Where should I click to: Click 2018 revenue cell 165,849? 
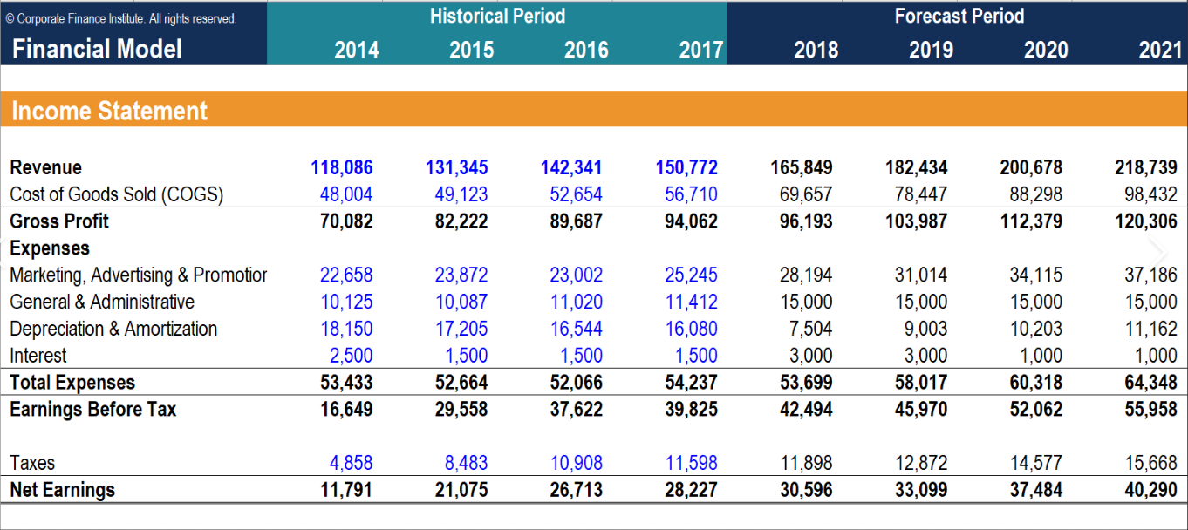(802, 167)
